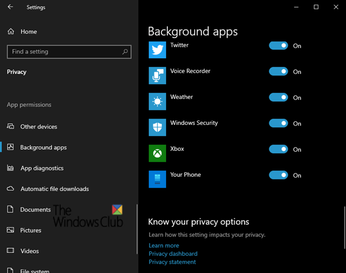Open Other devices privacy settings
This screenshot has height=273, width=346.
[39, 127]
